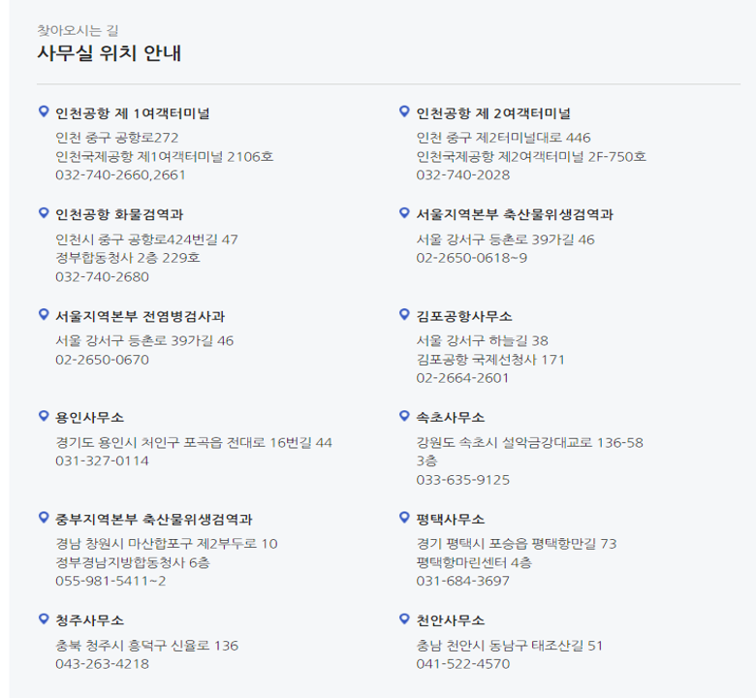The height and width of the screenshot is (698, 756).
Task: Click the location pin beside 용인사무소
Action: click(44, 416)
